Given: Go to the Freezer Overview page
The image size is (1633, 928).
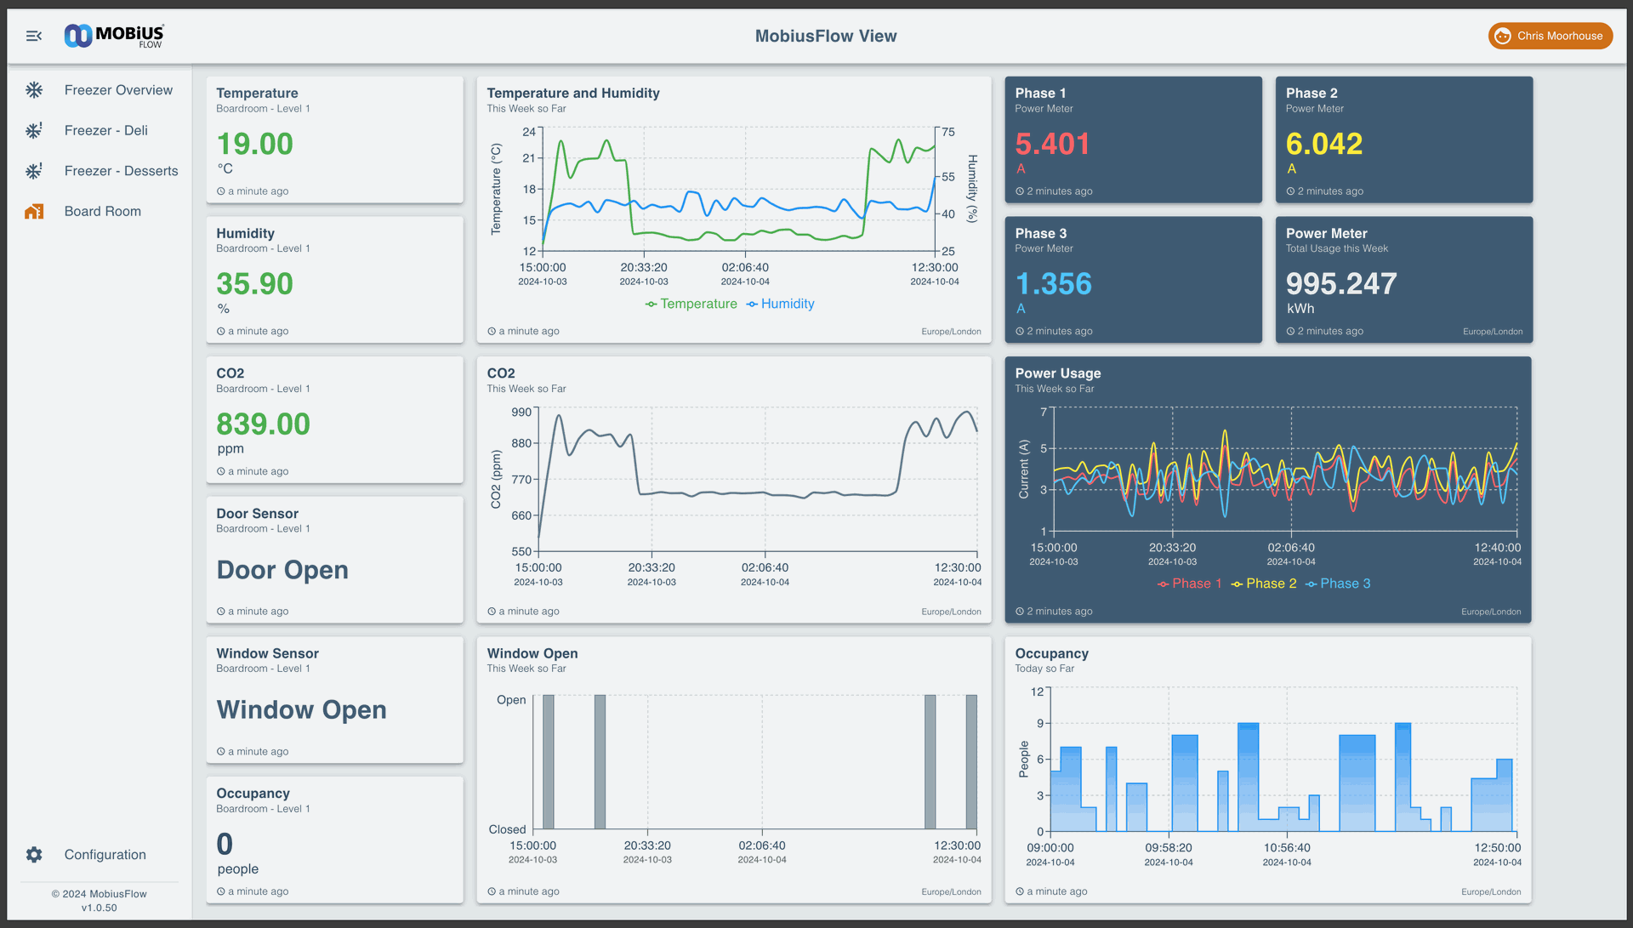Looking at the screenshot, I should (x=118, y=90).
